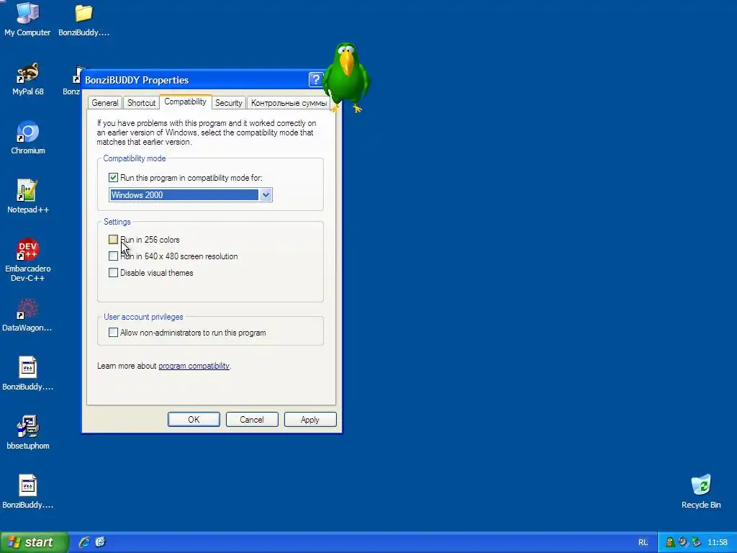Click the Cancel button
Viewport: 737px width, 553px height.
pos(252,420)
